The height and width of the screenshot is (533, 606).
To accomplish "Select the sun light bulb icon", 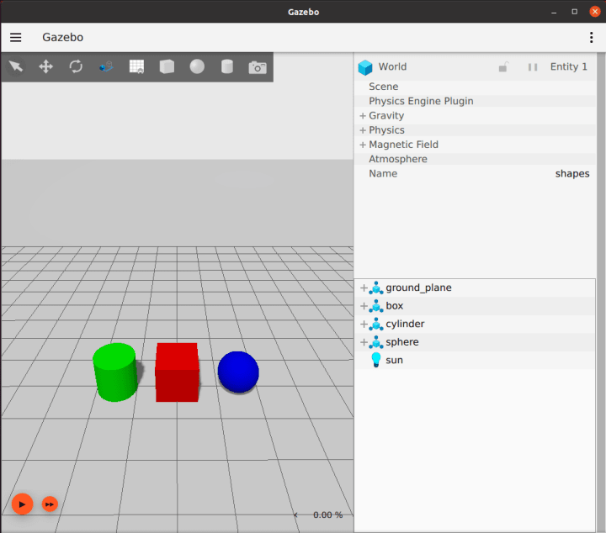I will pos(376,360).
